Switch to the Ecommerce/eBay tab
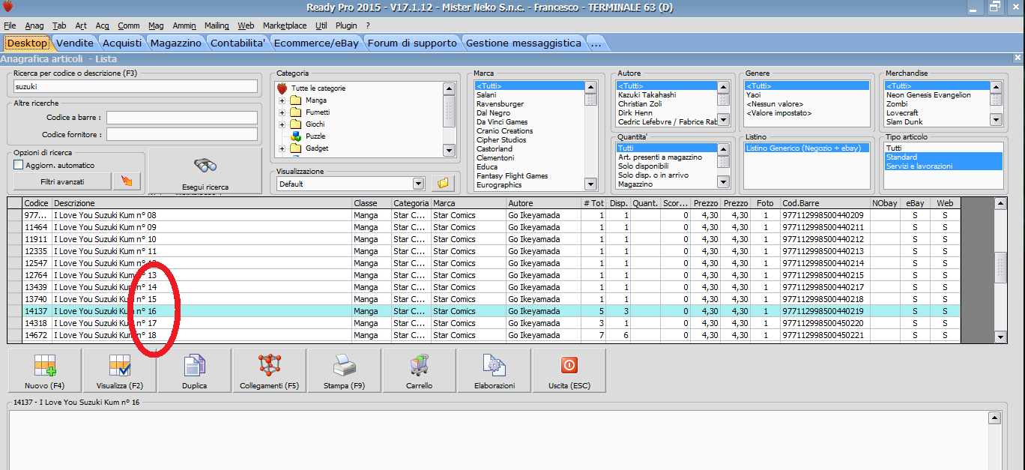Screen dimensions: 1025x470 317,43
